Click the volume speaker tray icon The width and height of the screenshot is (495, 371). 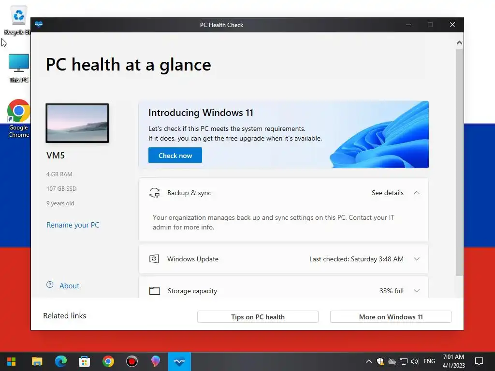coord(415,361)
